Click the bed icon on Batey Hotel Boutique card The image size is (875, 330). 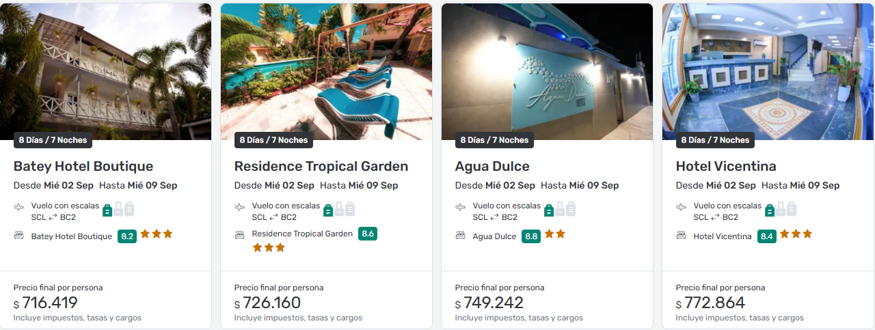[x=19, y=236]
